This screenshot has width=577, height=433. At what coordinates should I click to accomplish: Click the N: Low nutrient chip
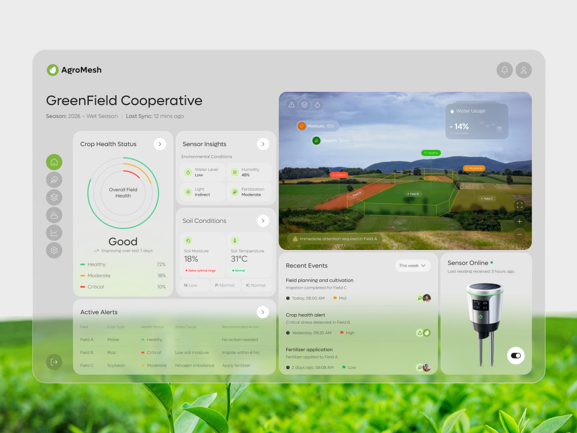click(x=195, y=285)
